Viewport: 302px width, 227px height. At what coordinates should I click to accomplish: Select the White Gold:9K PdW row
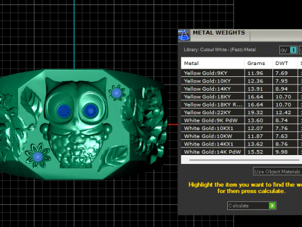point(242,120)
